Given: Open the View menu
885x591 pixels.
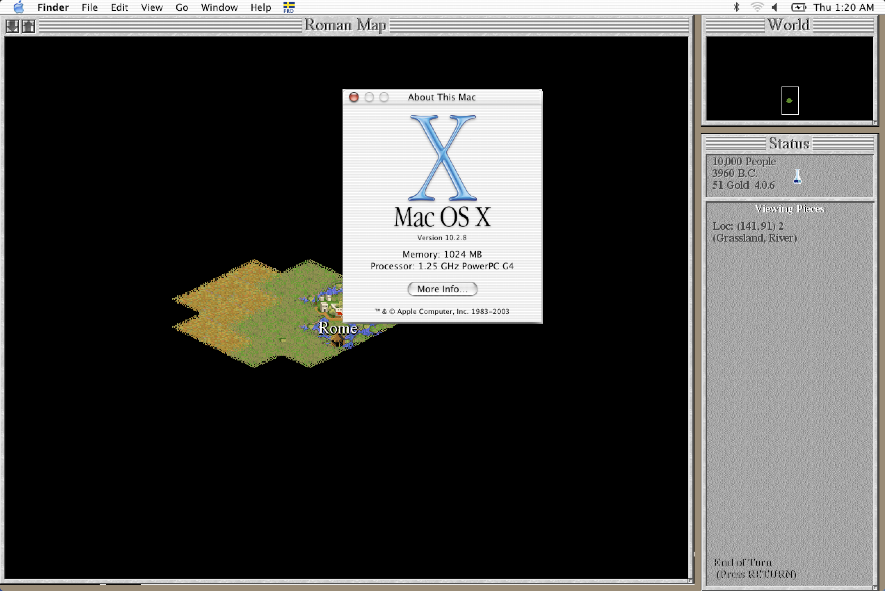Looking at the screenshot, I should tap(152, 7).
